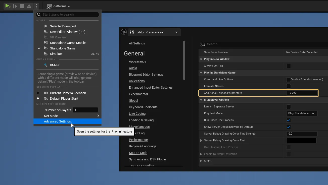Open the Play Net Mode dropdown
328x185 pixels.
click(302, 113)
